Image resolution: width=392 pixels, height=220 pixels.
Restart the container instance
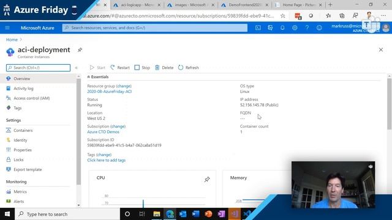120,68
